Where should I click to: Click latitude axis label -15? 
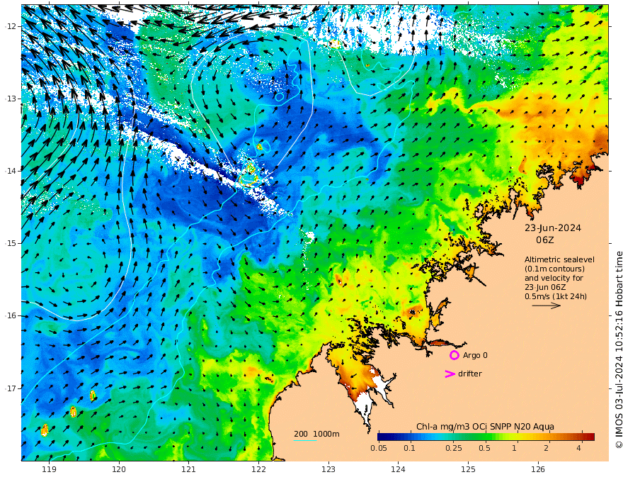[x=11, y=243]
